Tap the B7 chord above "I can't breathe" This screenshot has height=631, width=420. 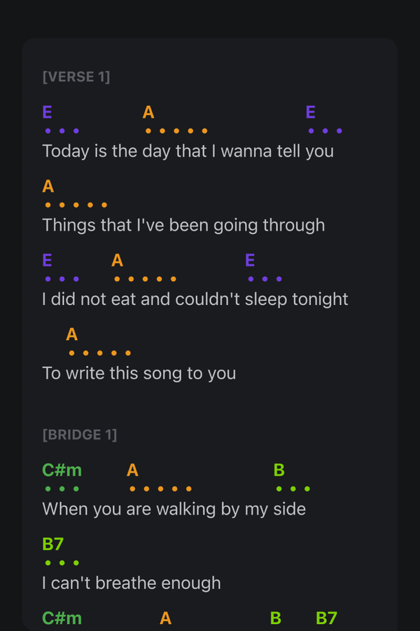pyautogui.click(x=53, y=545)
